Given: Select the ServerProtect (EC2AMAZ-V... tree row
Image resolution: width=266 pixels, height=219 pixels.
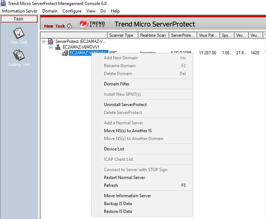Looking at the screenshot, I should (81, 41).
